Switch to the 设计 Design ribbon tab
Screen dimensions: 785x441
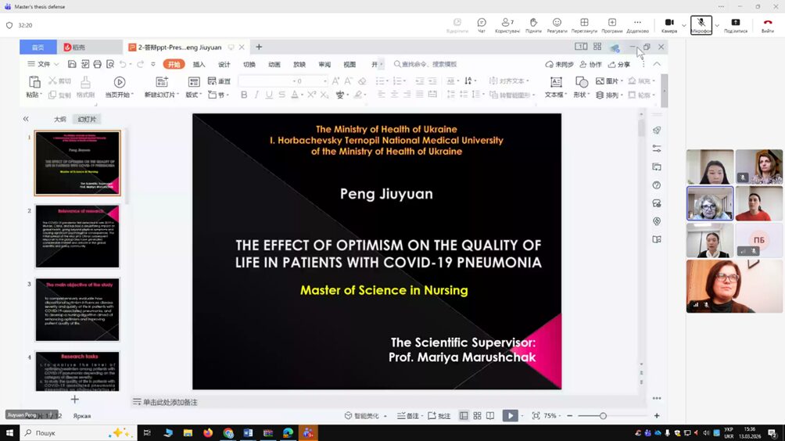tap(224, 64)
